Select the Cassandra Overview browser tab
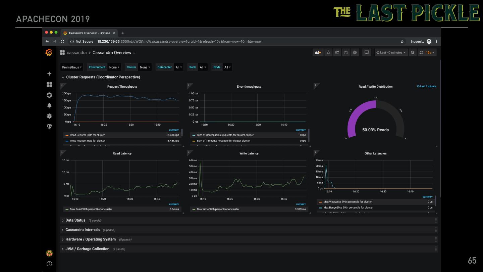The image size is (483, 272). click(89, 33)
